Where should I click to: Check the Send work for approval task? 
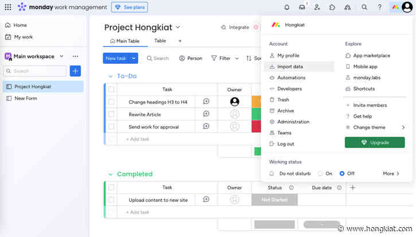tap(111, 127)
